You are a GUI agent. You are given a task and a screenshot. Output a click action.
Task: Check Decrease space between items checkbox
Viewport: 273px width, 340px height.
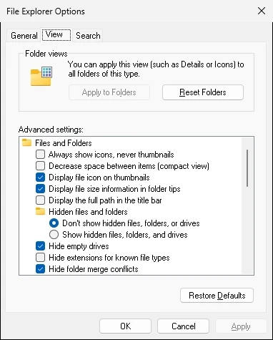pos(40,166)
